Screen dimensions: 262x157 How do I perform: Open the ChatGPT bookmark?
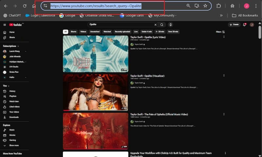[12, 15]
